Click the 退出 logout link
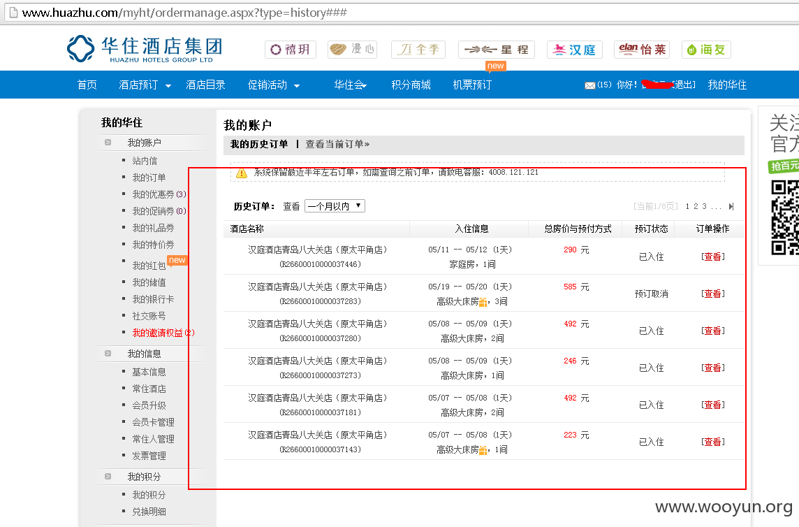 coord(684,85)
